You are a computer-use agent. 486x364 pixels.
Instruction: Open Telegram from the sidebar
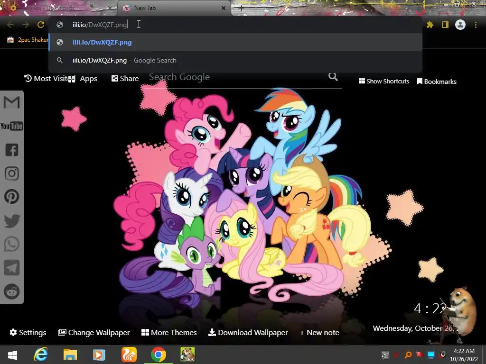click(x=12, y=268)
